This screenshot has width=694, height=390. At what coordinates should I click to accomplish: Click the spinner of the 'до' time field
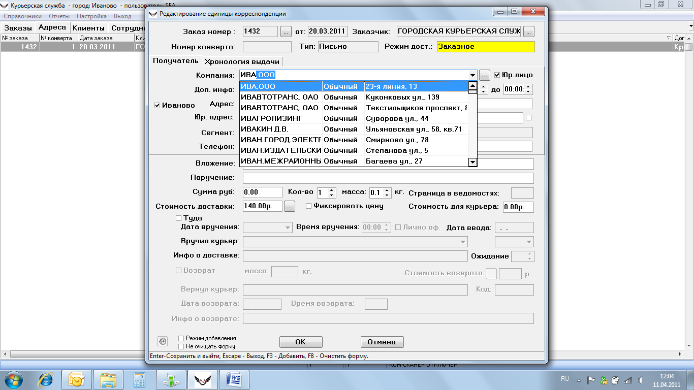point(529,89)
